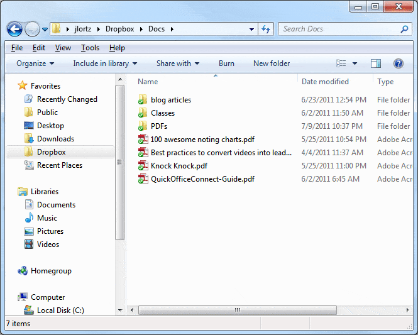The image size is (418, 335).
Task: Select QuickOfficeConnect-Guide.pdf icon
Action: [x=143, y=179]
